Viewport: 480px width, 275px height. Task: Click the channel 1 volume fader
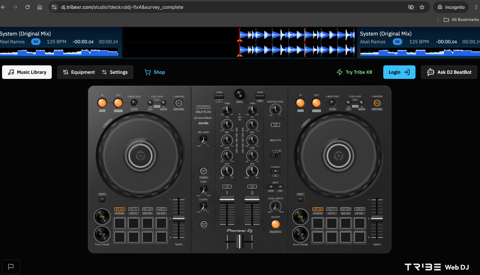[227, 200]
